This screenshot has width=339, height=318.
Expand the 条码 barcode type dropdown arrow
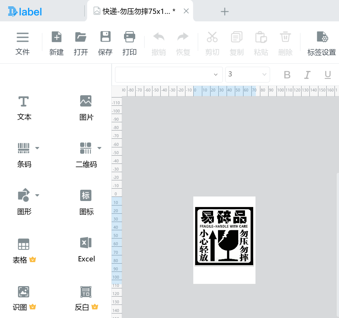(37, 148)
